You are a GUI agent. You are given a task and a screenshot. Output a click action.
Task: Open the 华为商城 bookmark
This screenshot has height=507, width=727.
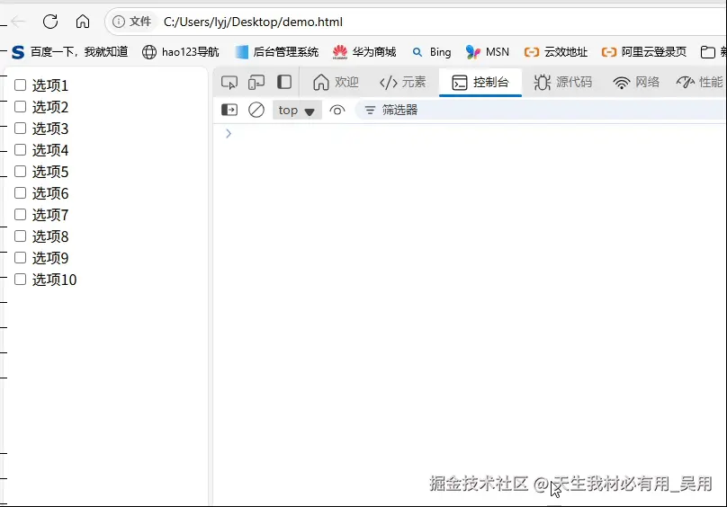[364, 52]
